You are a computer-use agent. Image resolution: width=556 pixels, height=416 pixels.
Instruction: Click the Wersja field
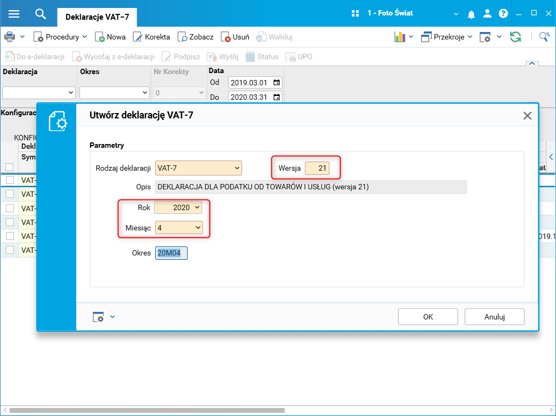[x=317, y=168]
